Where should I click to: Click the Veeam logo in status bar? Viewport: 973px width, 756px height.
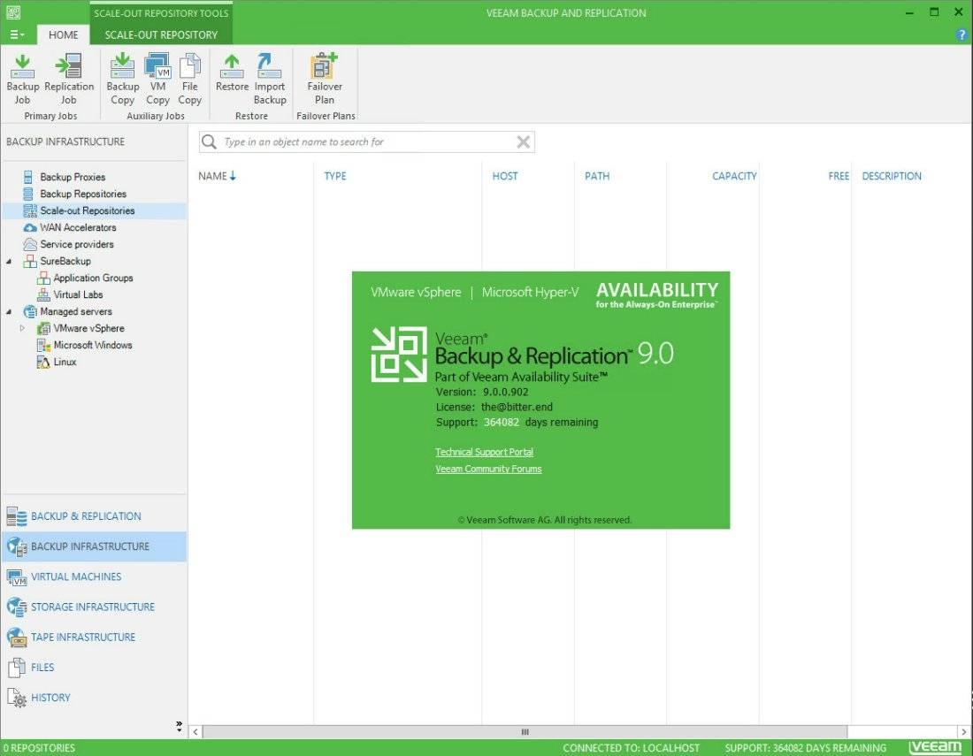935,746
